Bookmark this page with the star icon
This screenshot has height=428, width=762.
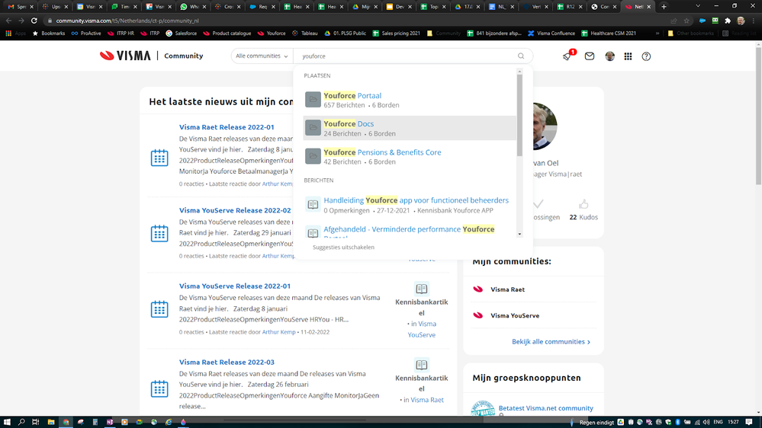(x=686, y=21)
